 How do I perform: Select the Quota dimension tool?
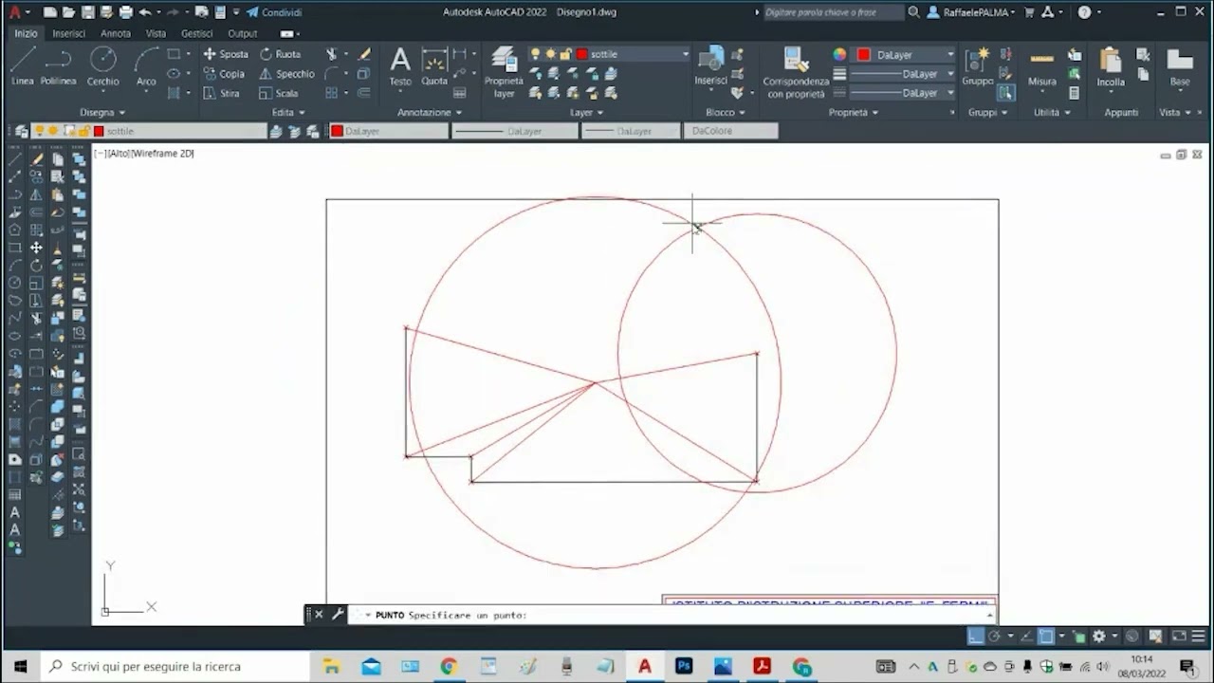434,66
